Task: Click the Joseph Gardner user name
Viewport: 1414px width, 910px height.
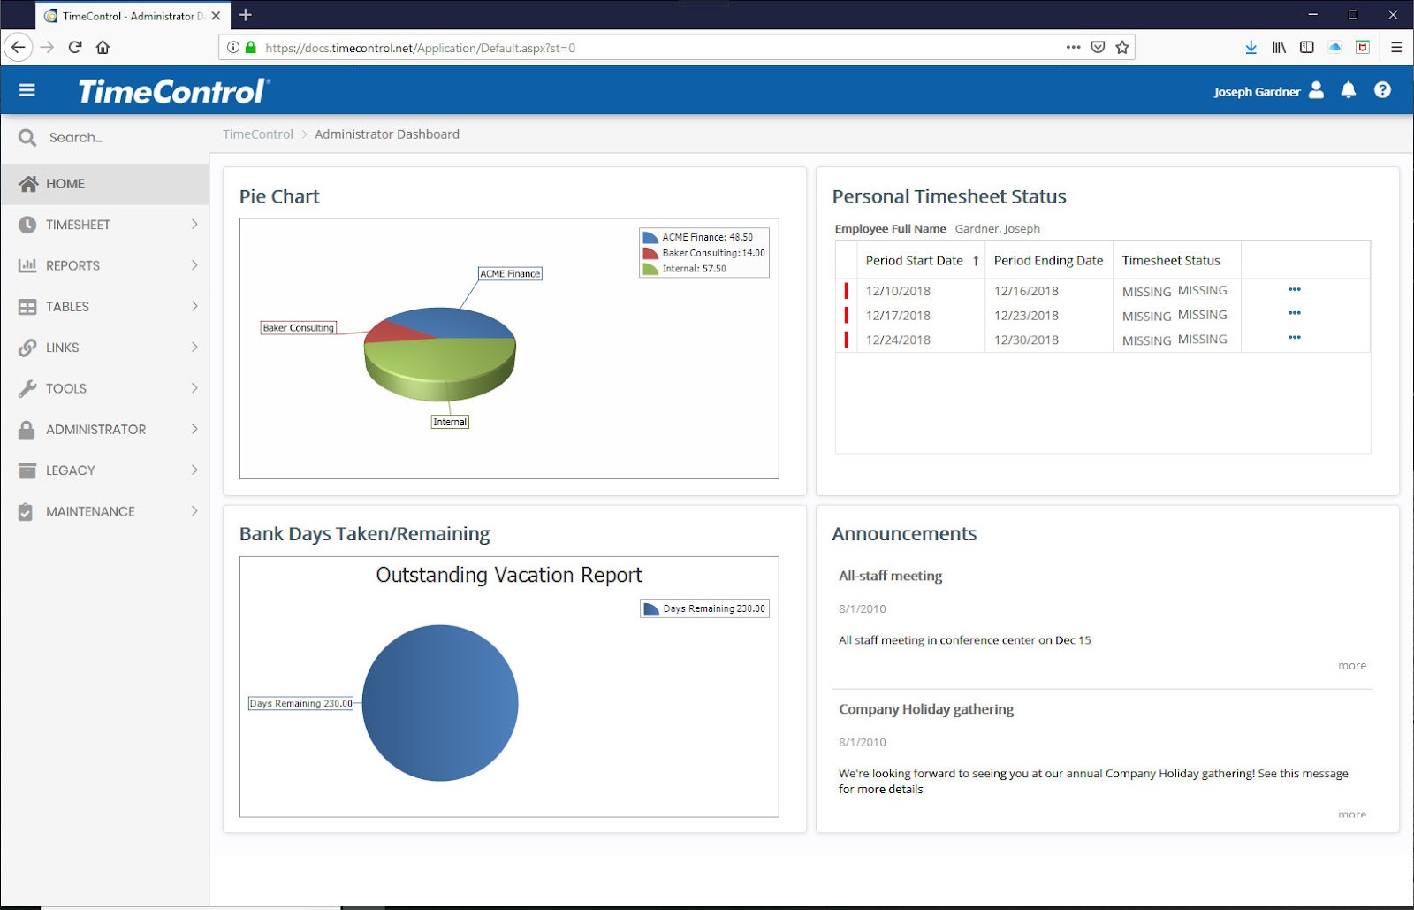Action: 1257,92
